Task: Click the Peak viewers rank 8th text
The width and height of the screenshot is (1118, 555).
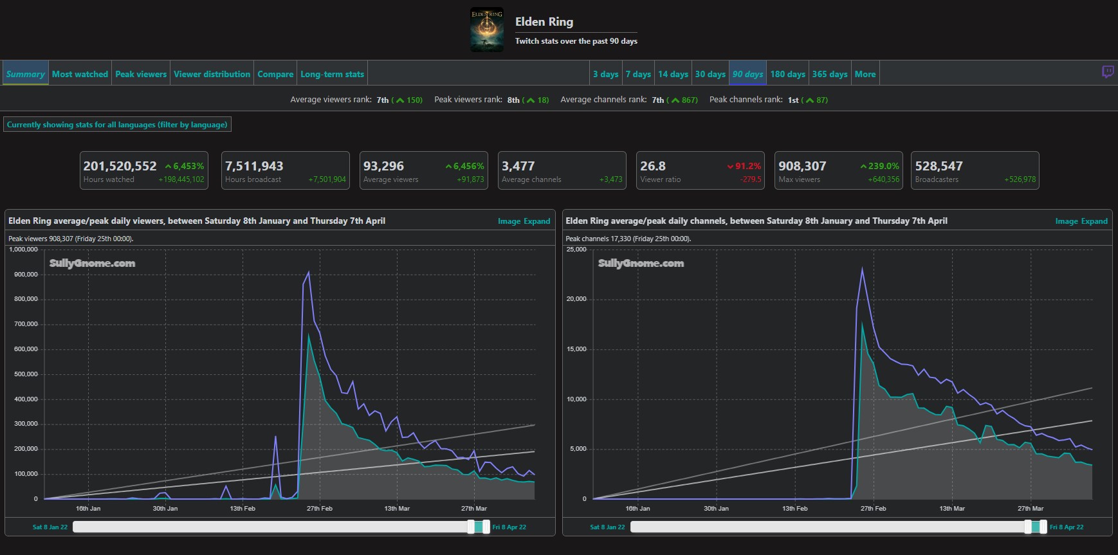Action: coord(491,100)
